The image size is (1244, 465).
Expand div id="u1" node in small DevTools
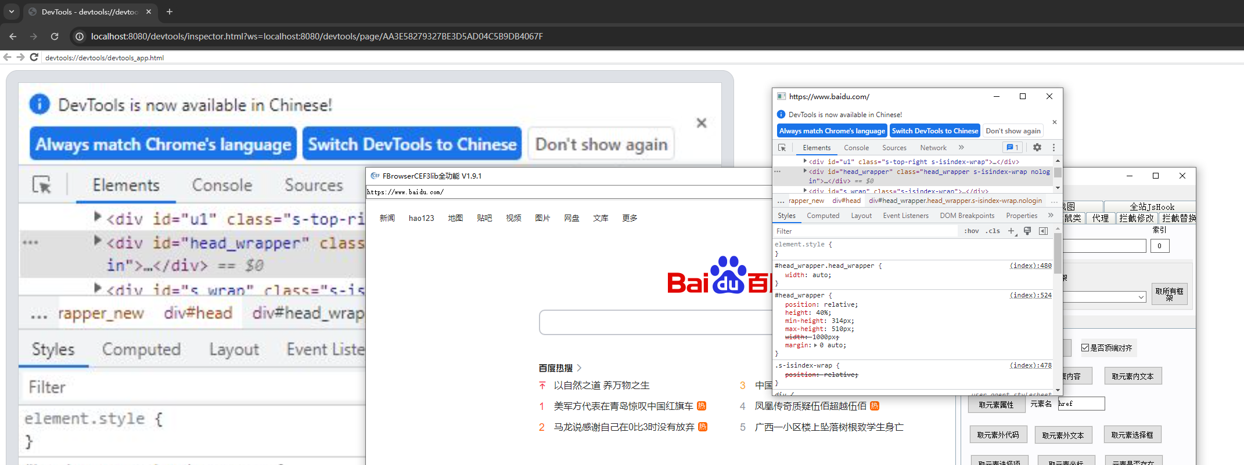[805, 161]
